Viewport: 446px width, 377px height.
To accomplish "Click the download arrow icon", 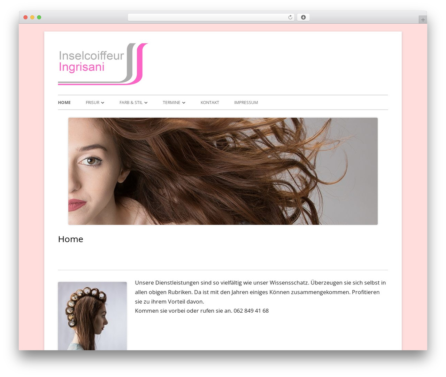I will (x=303, y=17).
